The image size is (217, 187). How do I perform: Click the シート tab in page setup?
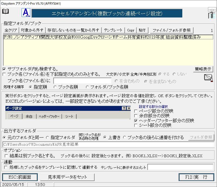(69, 116)
